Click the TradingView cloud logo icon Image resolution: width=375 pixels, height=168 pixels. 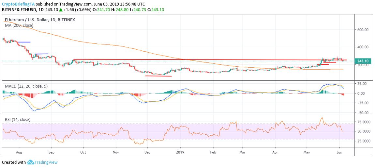(x=30, y=162)
